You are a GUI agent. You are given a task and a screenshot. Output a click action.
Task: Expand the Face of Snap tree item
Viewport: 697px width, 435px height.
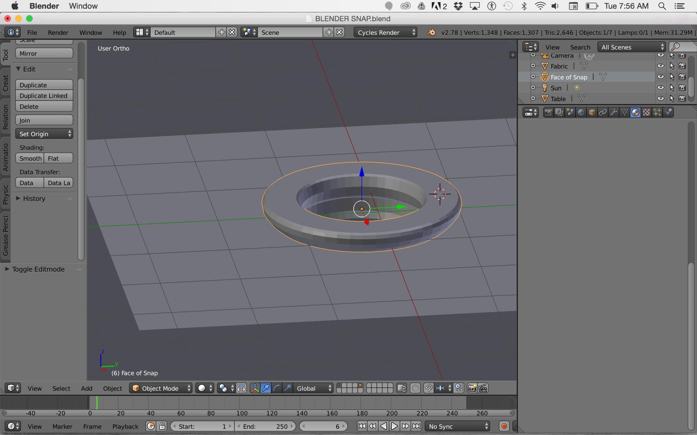coord(533,77)
